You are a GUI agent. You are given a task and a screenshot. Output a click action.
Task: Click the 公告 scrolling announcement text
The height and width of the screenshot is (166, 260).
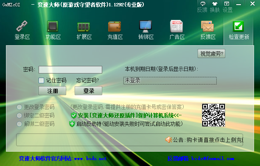pos(208,140)
